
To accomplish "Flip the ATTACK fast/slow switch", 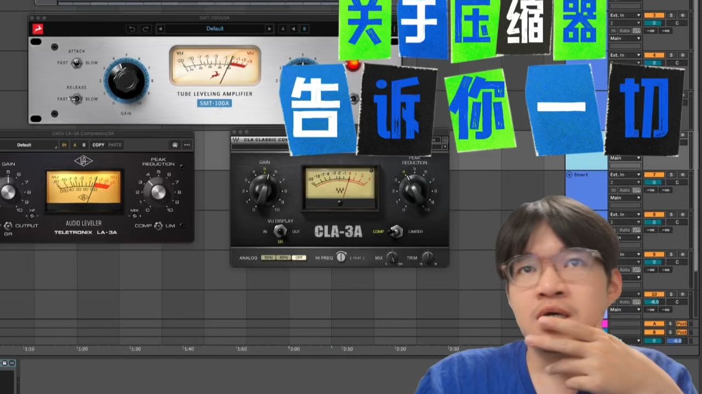I will [77, 63].
